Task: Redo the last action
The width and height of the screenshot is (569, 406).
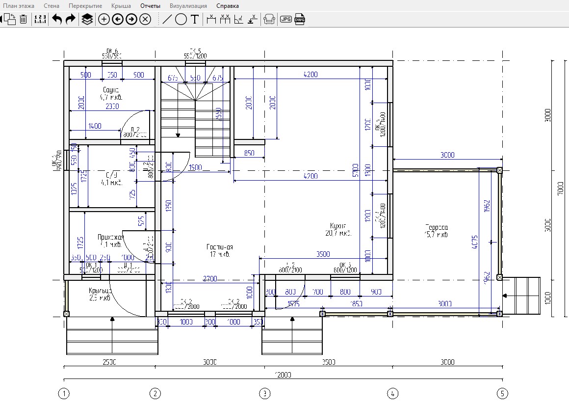Action: [71, 19]
